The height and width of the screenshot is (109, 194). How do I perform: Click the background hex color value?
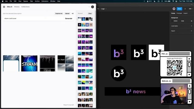(176, 21)
